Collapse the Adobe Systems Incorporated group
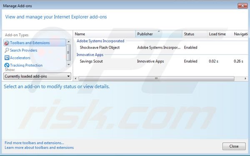The width and height of the screenshot is (250, 156). click(x=100, y=41)
